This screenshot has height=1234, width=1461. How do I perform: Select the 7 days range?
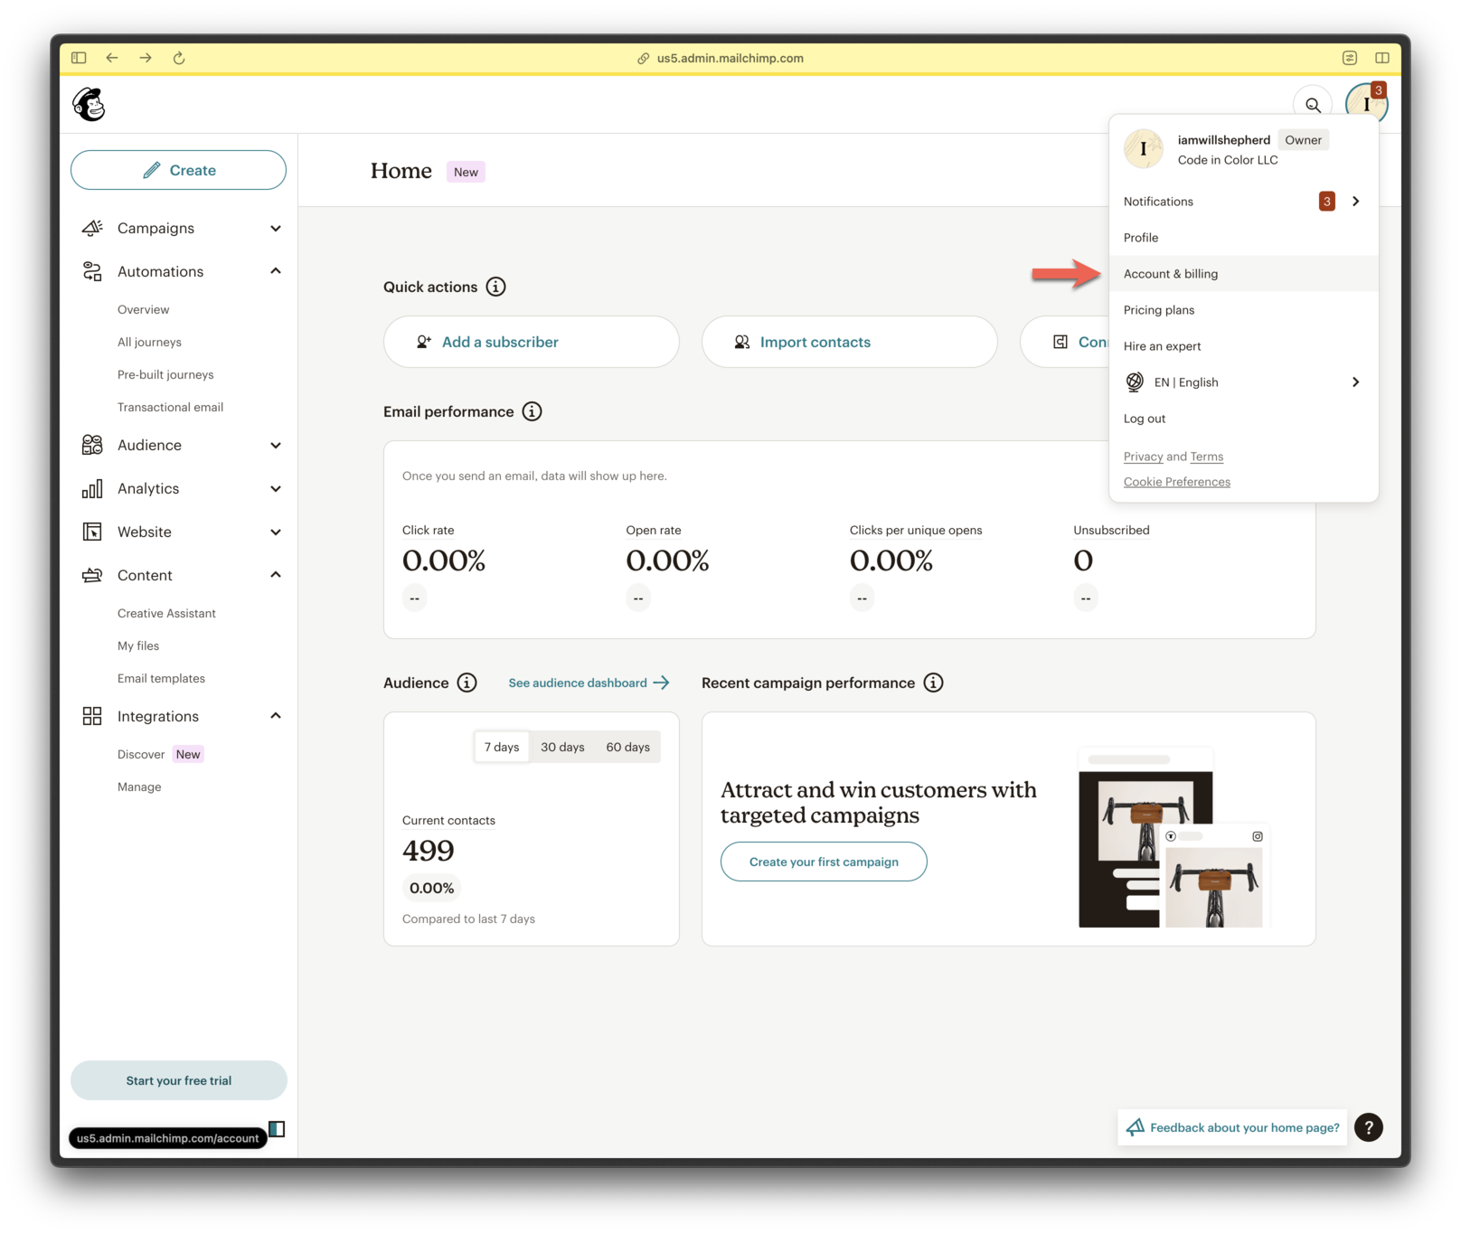point(502,747)
